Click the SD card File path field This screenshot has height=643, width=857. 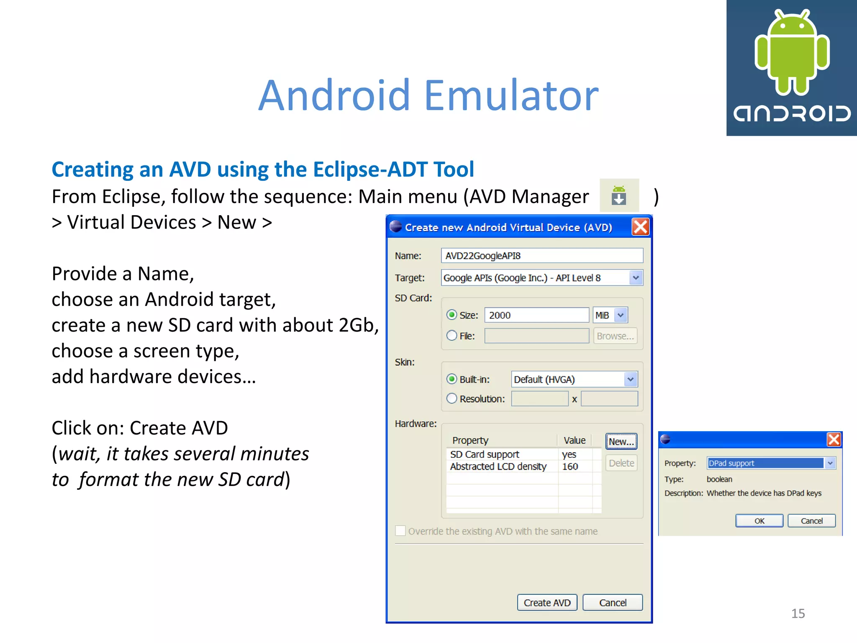tap(536, 336)
